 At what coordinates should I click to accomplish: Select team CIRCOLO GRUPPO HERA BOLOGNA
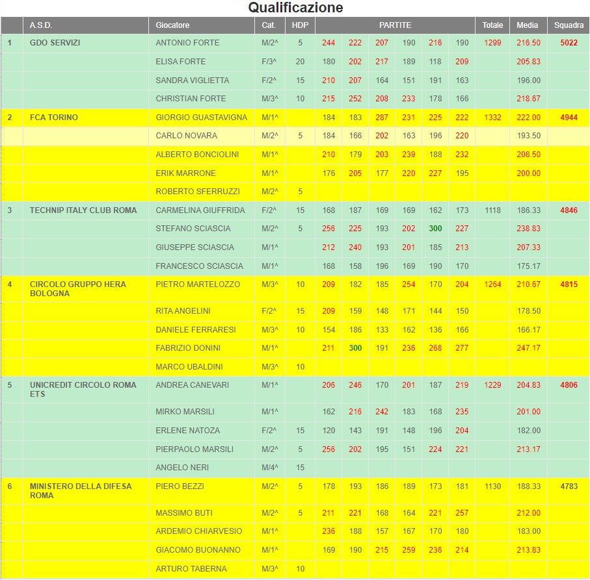click(78, 289)
